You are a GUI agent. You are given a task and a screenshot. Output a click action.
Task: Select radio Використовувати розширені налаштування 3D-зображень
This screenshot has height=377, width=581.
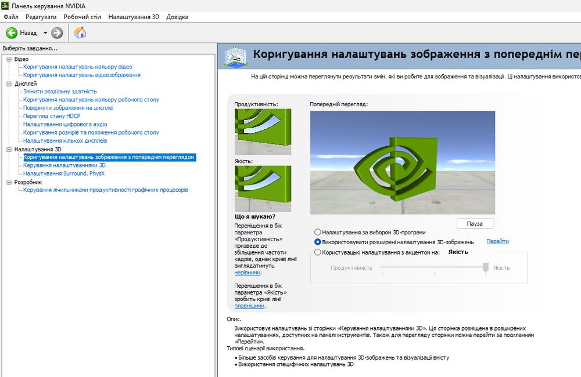318,242
